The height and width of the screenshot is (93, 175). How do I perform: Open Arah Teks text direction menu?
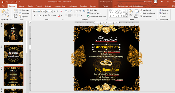[x=92, y=10]
